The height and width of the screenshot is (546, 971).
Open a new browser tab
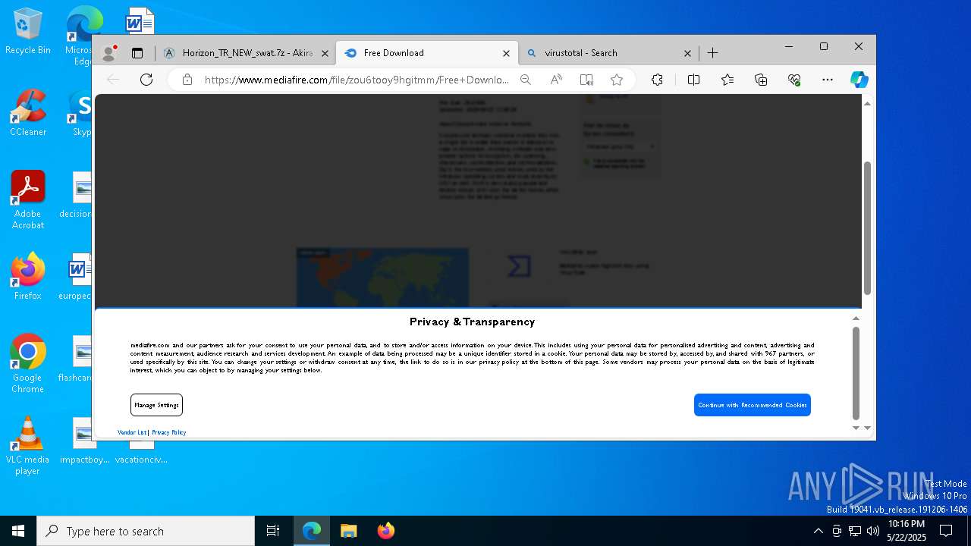[x=712, y=53]
